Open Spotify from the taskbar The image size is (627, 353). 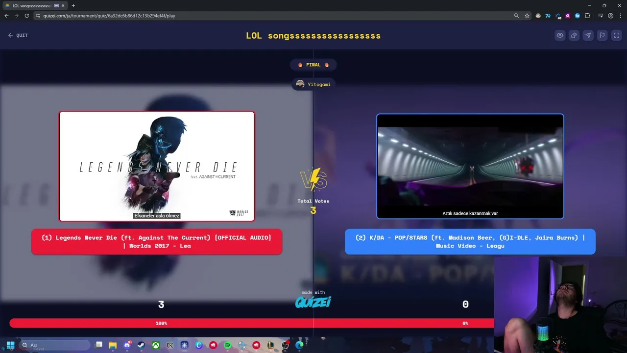pyautogui.click(x=227, y=345)
